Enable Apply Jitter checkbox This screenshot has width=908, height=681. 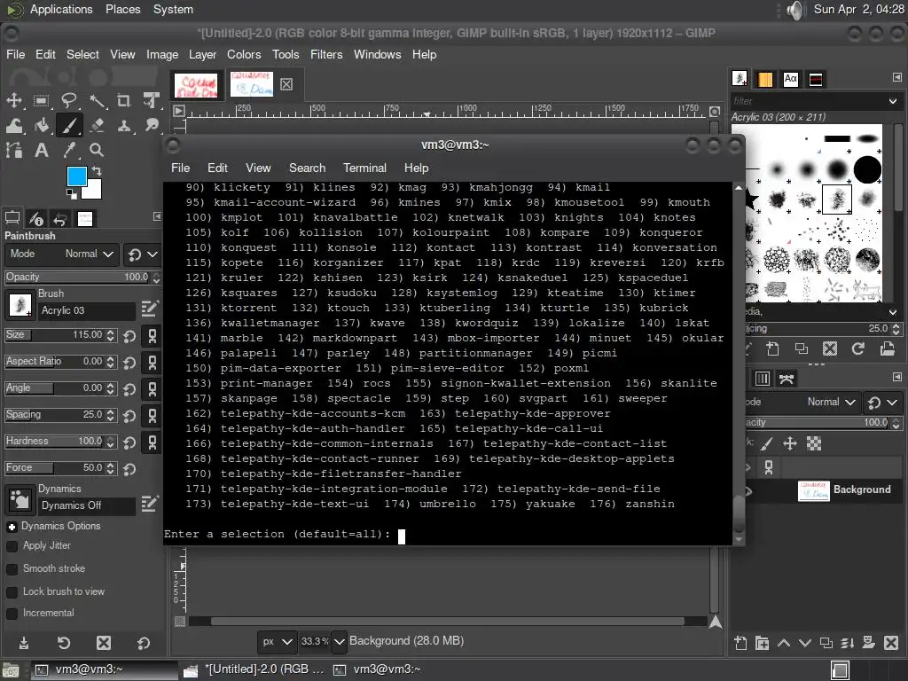coord(12,546)
